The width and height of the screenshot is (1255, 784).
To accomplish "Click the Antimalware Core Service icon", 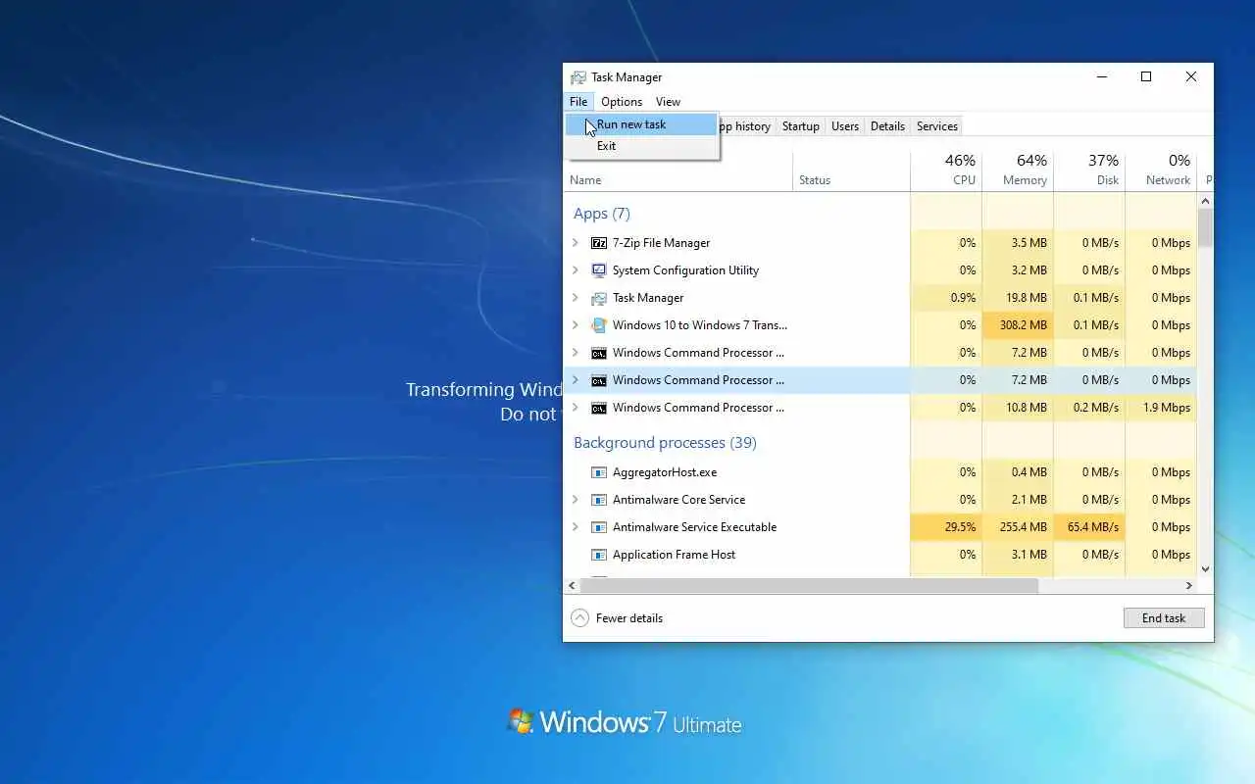I will click(599, 500).
